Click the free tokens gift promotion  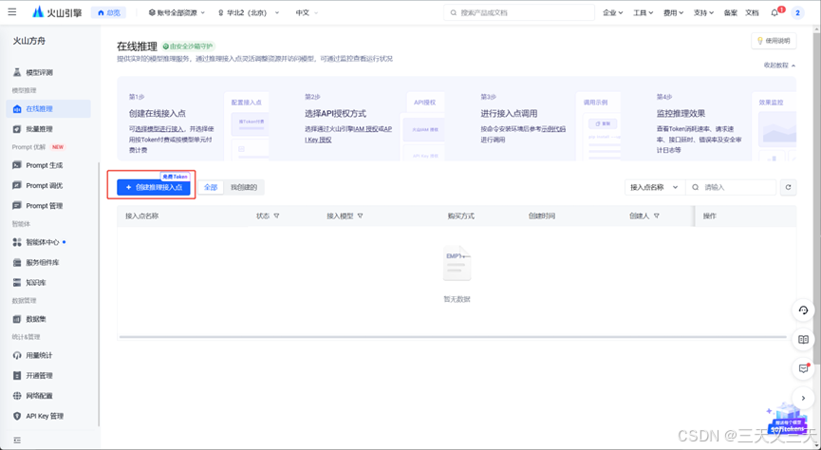tap(787, 419)
